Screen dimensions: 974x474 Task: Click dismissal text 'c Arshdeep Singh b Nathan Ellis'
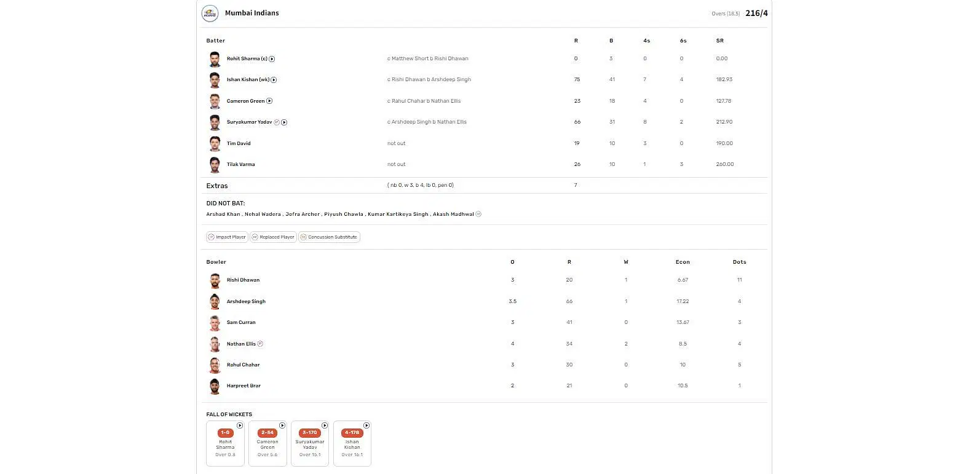point(427,122)
